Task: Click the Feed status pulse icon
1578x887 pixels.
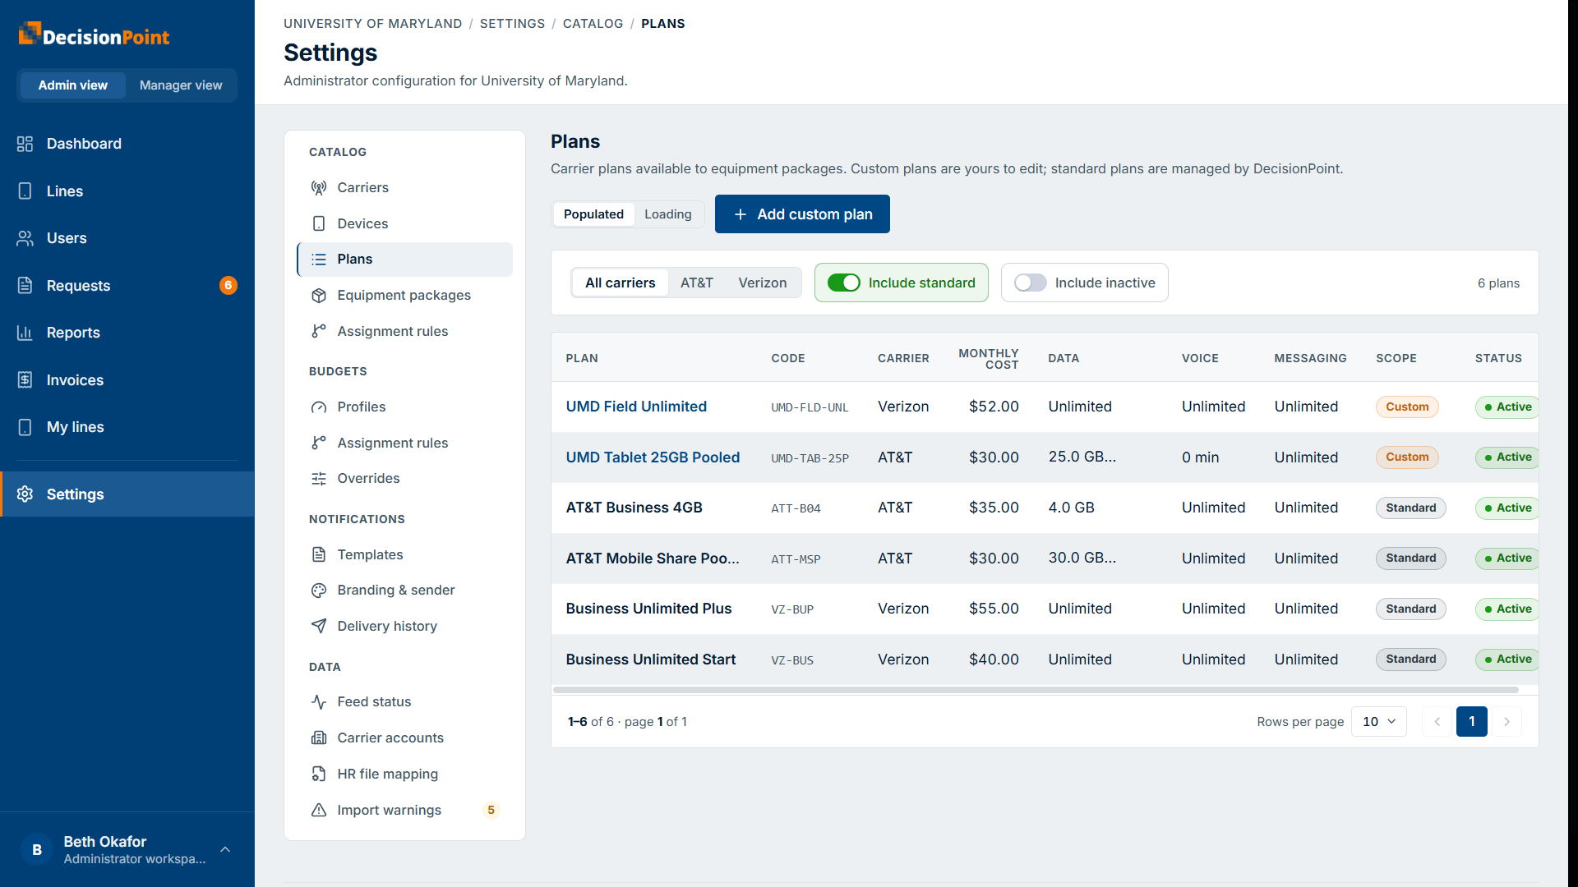Action: [319, 702]
